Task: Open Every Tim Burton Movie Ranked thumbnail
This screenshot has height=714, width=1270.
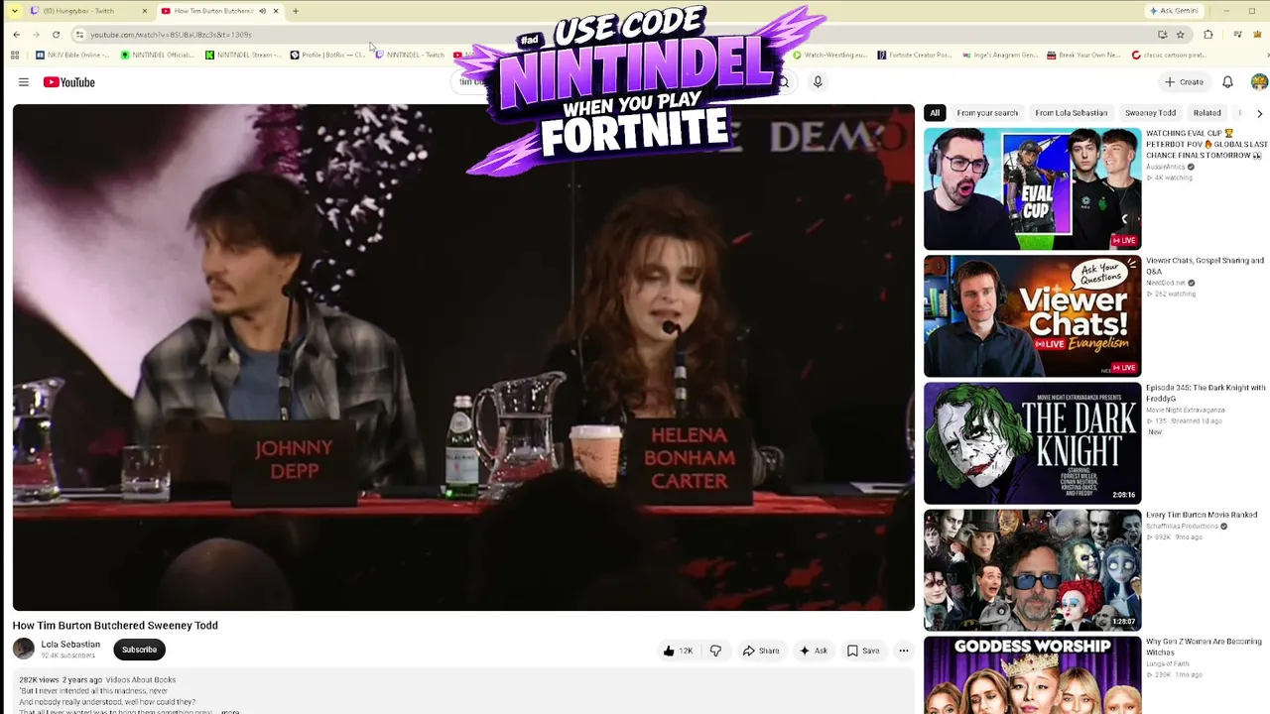Action: point(1032,570)
